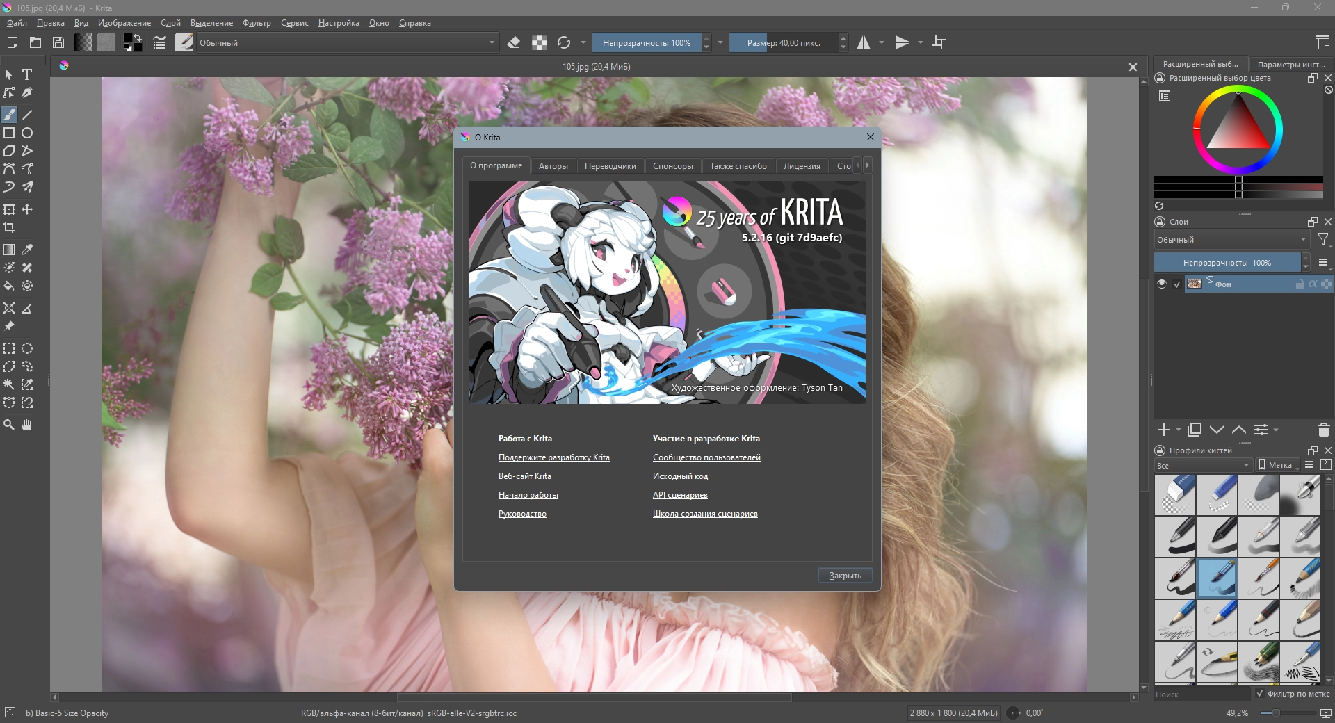
Task: Open the Поддержите разработку Krita link
Action: coord(554,457)
